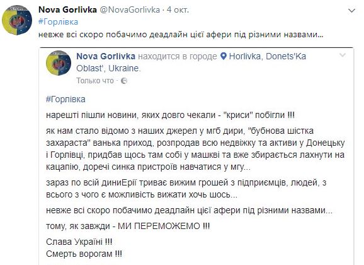Expand the embedded Facebook post options arrow
The image size is (364, 265).
[x=343, y=56]
